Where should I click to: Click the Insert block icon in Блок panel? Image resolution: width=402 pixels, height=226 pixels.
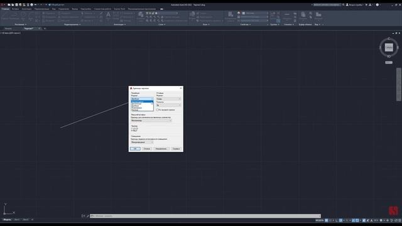click(x=192, y=16)
